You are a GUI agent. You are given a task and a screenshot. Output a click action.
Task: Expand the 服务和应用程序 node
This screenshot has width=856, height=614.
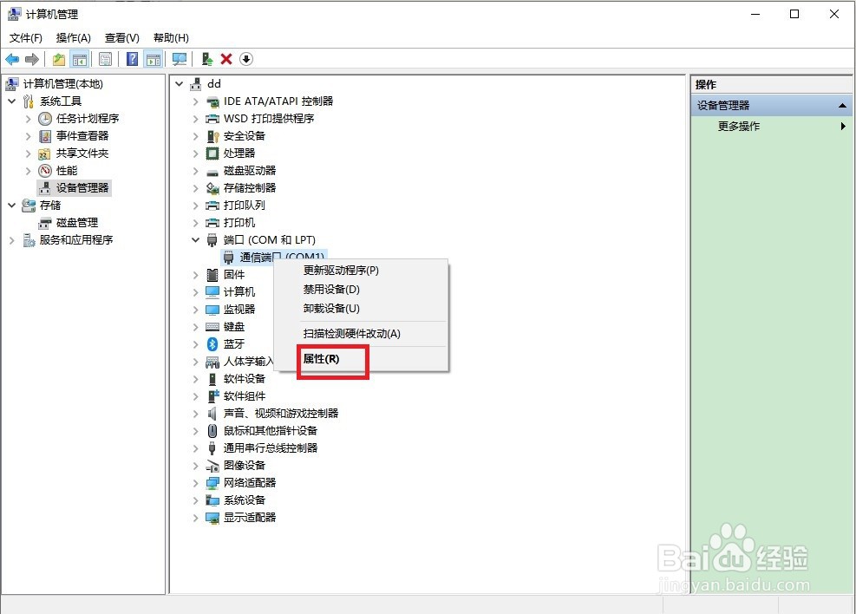pyautogui.click(x=12, y=240)
